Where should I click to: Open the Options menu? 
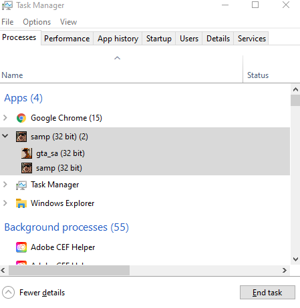(37, 22)
